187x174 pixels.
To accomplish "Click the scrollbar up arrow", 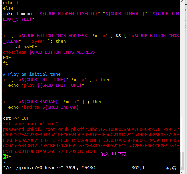I will tap(182, 1).
